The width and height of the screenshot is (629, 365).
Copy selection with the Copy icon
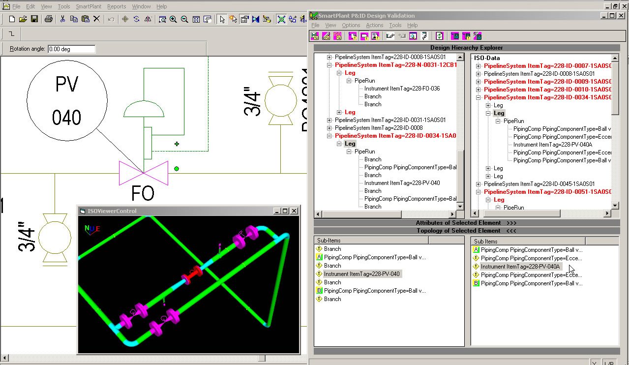coord(74,19)
